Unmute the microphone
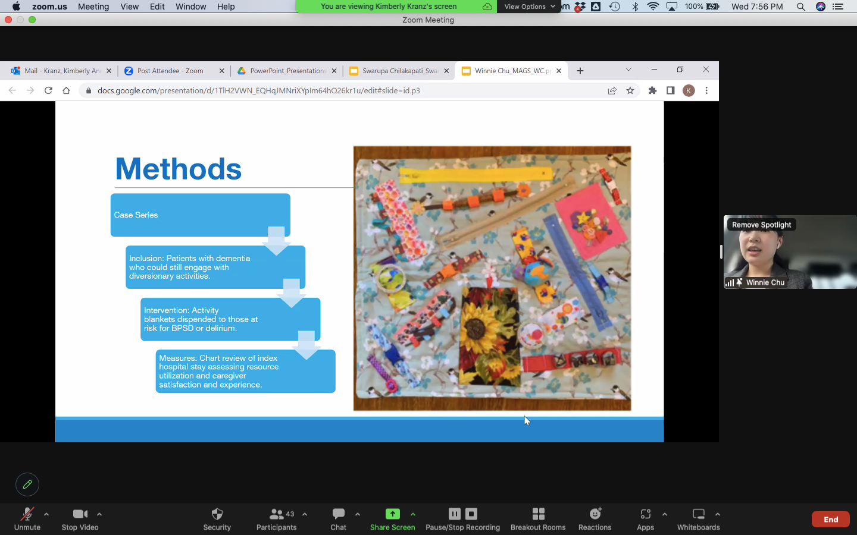This screenshot has height=535, width=857. pyautogui.click(x=27, y=519)
